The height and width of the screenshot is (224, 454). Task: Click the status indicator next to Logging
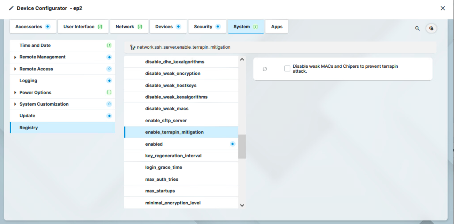point(109,80)
